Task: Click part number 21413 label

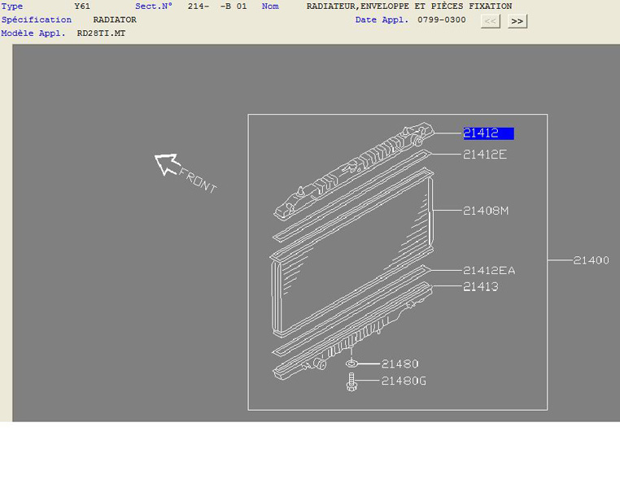Action: [x=480, y=287]
